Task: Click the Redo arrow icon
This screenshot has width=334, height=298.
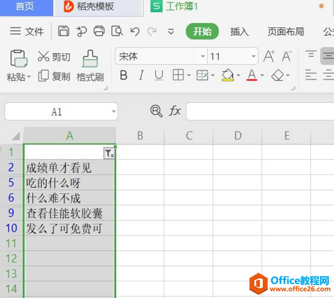Action: (x=152, y=32)
